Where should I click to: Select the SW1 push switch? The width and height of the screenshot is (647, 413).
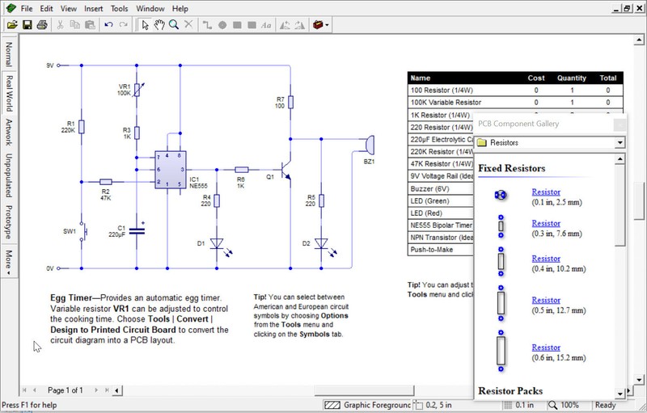click(x=84, y=231)
